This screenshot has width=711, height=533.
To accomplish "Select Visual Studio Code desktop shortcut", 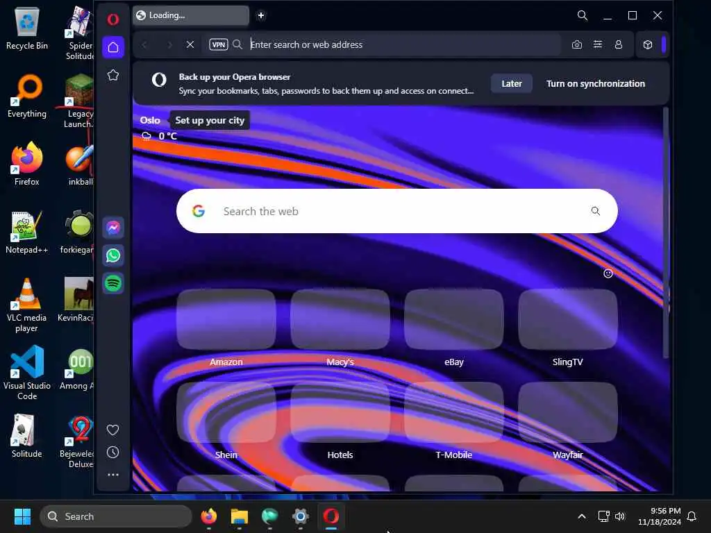I will [x=27, y=373].
